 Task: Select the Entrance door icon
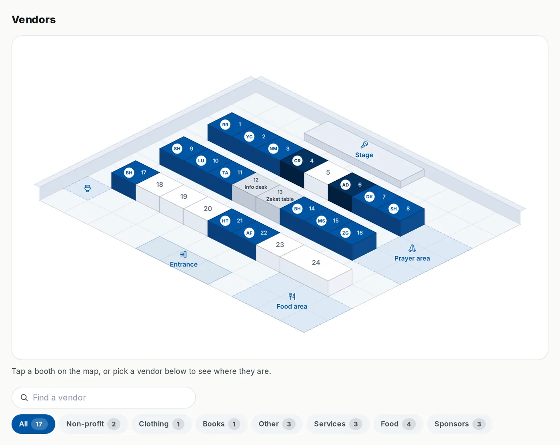(184, 254)
